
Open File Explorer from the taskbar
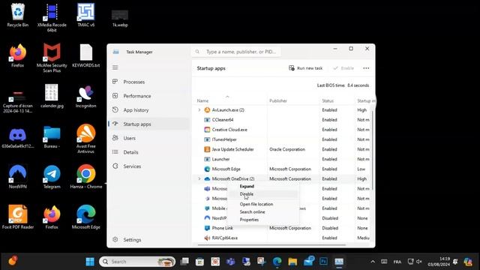tap(292, 262)
